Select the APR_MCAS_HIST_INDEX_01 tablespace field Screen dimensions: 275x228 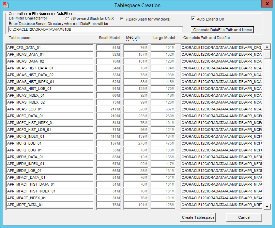(x=50, y=82)
